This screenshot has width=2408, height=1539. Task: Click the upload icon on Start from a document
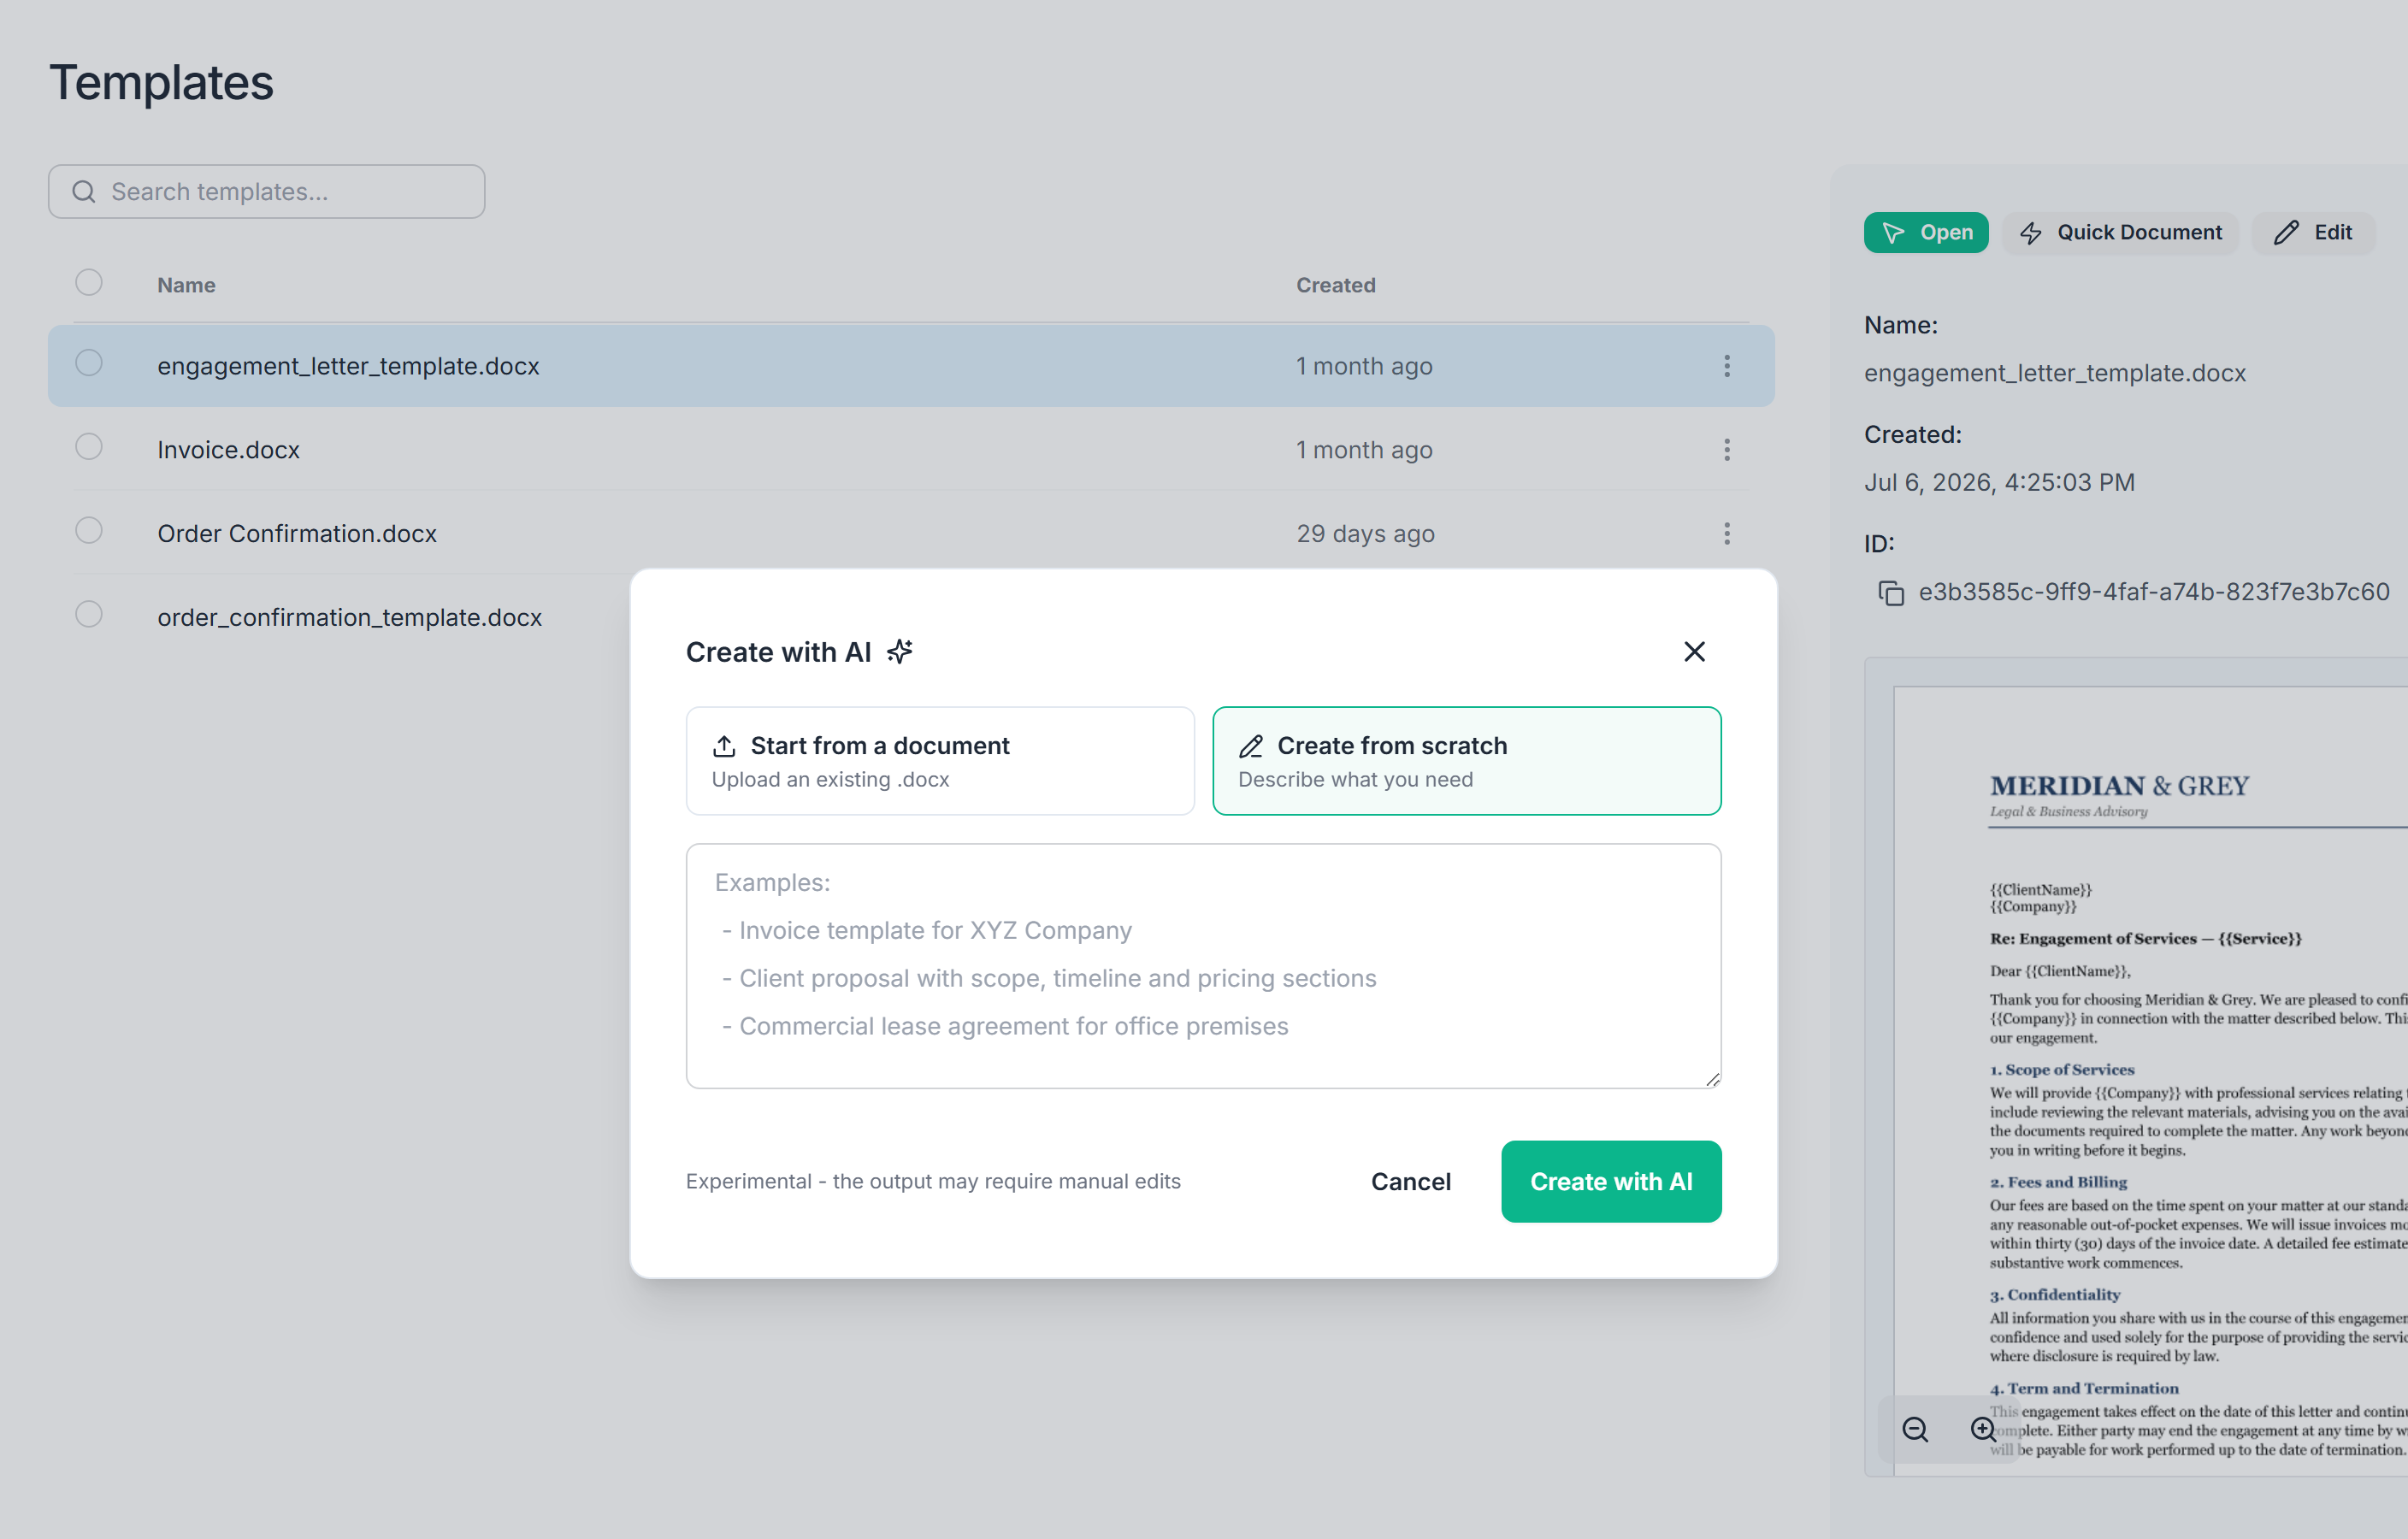coord(724,746)
